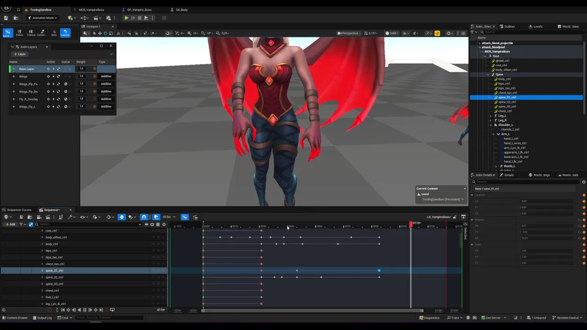Image resolution: width=587 pixels, height=330 pixels.
Task: Open the Anim Details settings gear
Action: [583, 182]
